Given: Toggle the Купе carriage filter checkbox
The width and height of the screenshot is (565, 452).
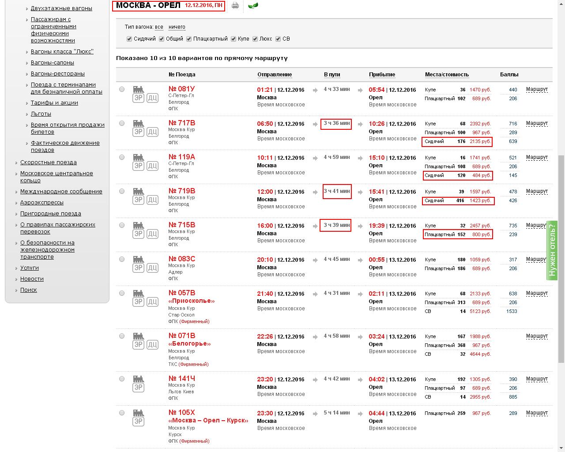Looking at the screenshot, I should pos(234,39).
